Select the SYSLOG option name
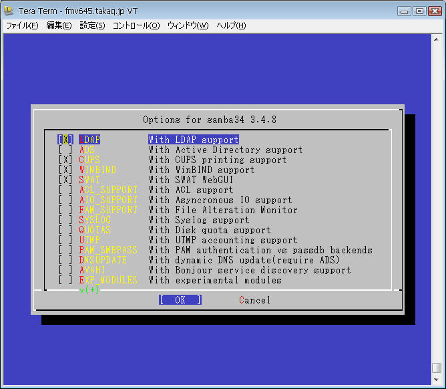The height and width of the screenshot is (389, 446). (x=95, y=220)
